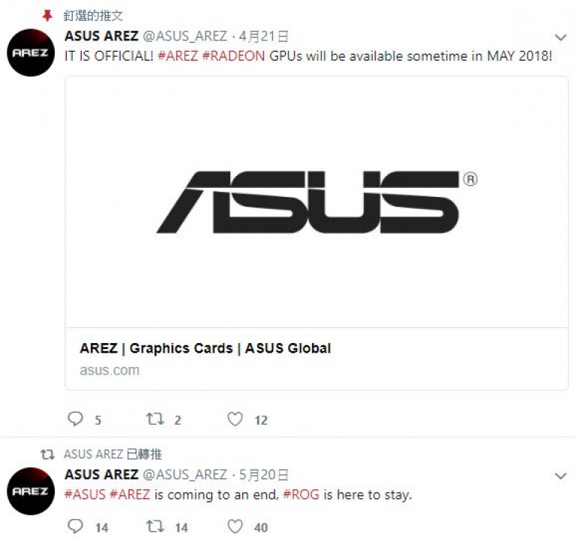Retweet the tweet about AREZ coming to an end
The height and width of the screenshot is (540, 576).
tap(155, 527)
